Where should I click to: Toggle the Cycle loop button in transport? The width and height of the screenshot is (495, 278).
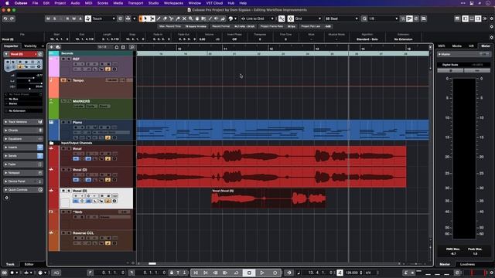(x=236, y=273)
